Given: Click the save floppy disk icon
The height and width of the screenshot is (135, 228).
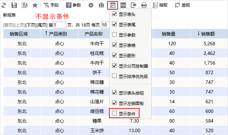Looking at the screenshot, I should click(x=14, y=5).
